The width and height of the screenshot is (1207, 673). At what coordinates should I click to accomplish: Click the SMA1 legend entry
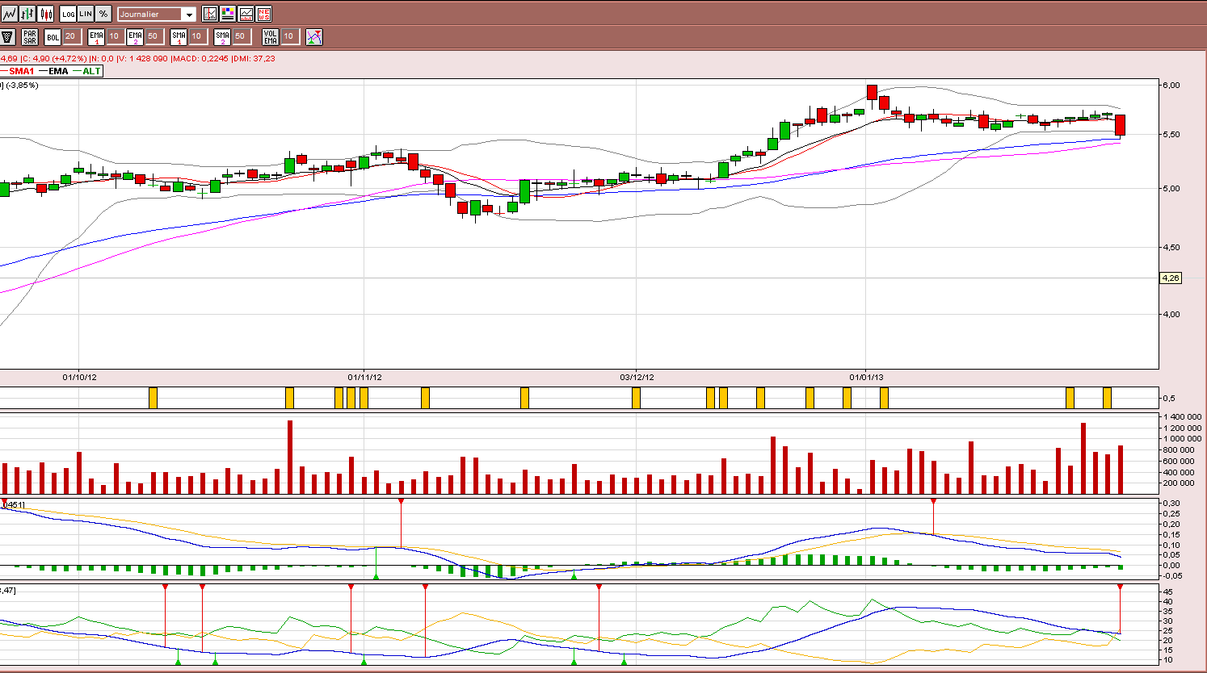[18, 71]
